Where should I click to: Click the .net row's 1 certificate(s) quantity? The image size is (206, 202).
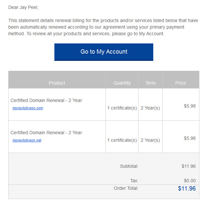122,140
